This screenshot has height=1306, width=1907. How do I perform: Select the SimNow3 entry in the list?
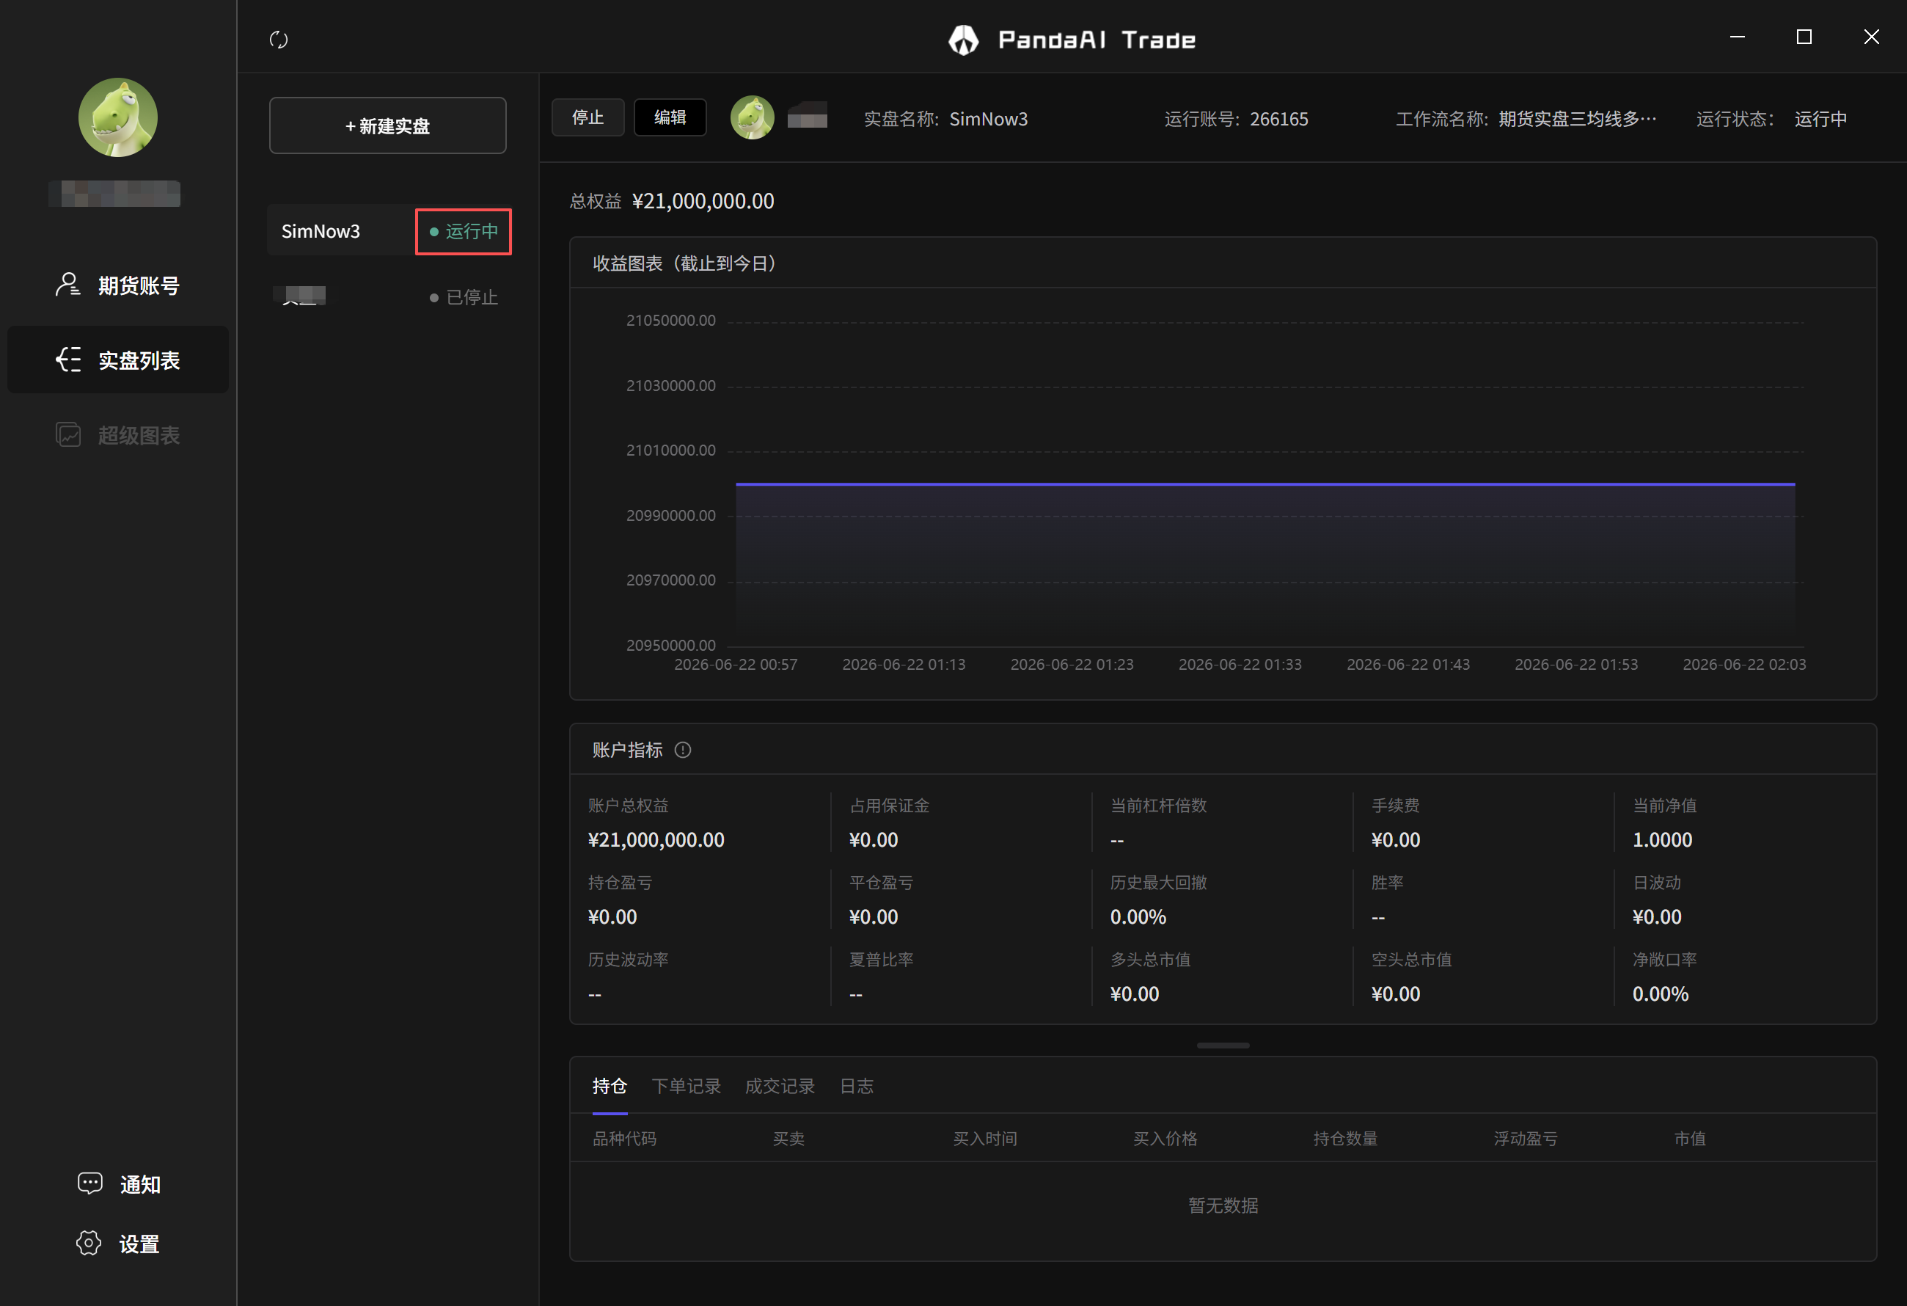389,231
